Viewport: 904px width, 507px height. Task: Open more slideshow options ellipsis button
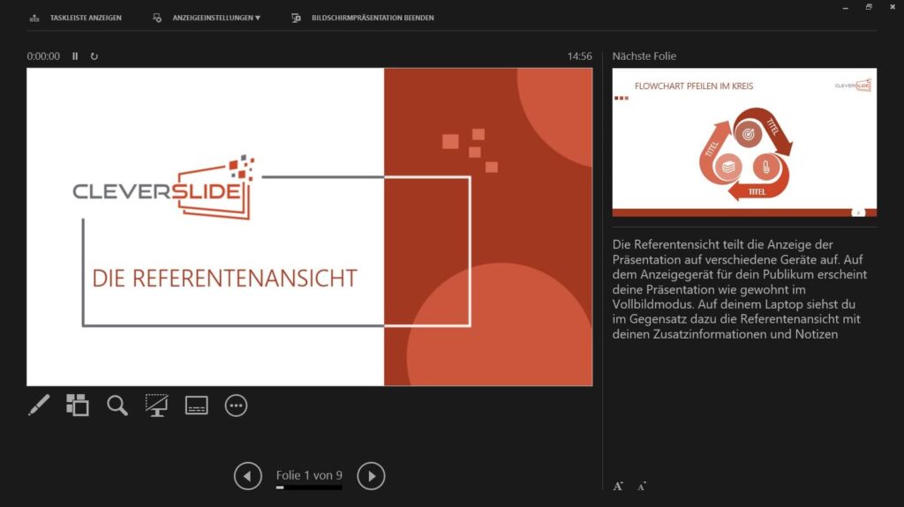(236, 405)
